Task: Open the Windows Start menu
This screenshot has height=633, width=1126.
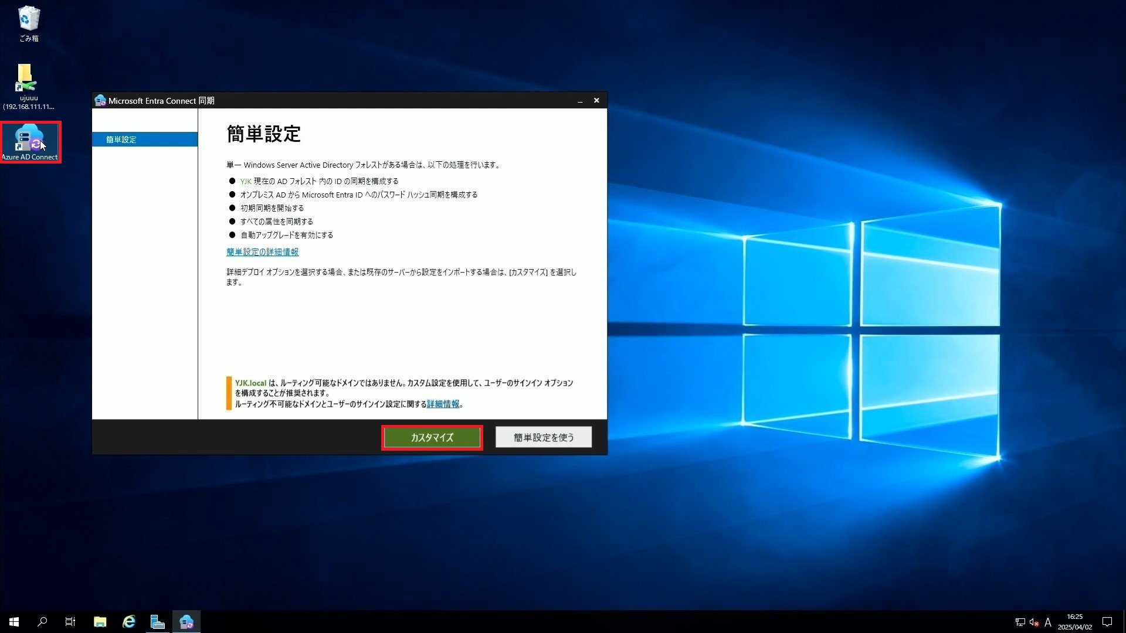Action: pyautogui.click(x=14, y=622)
